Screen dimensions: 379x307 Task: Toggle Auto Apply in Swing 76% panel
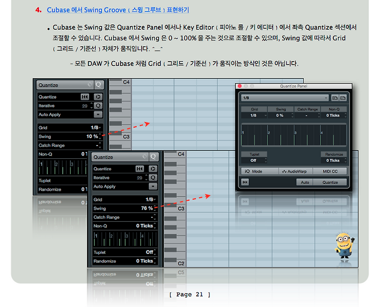pyautogui.click(x=153, y=186)
